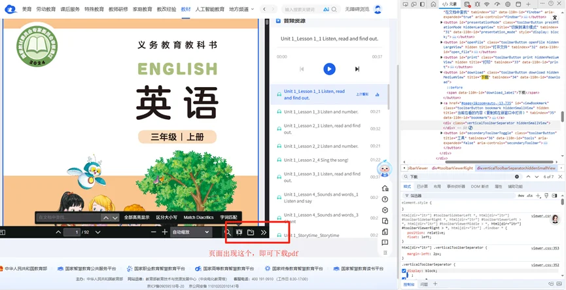Skip to the previous audio track
Viewport: 566px width, 290px height.
click(x=302, y=69)
